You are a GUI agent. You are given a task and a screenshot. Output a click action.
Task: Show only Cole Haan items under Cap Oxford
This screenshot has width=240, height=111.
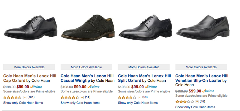click(x=23, y=103)
